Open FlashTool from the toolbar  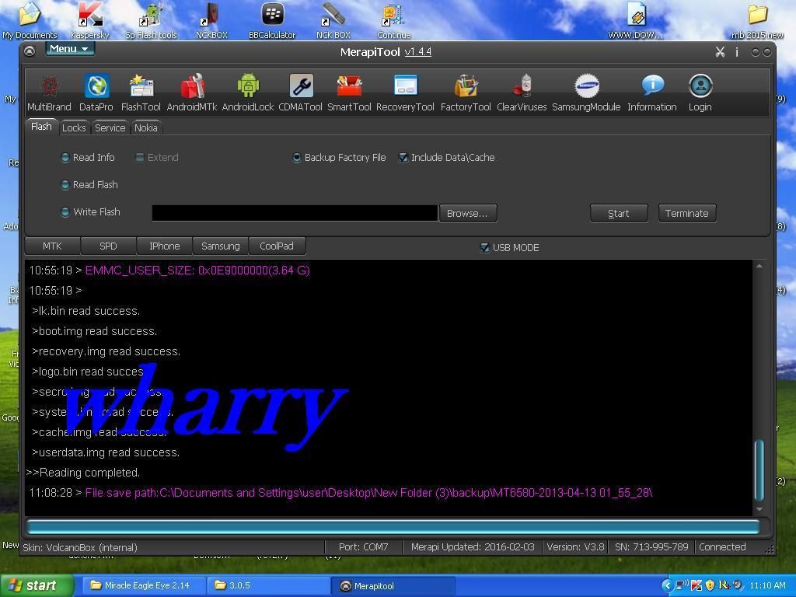[x=141, y=93]
